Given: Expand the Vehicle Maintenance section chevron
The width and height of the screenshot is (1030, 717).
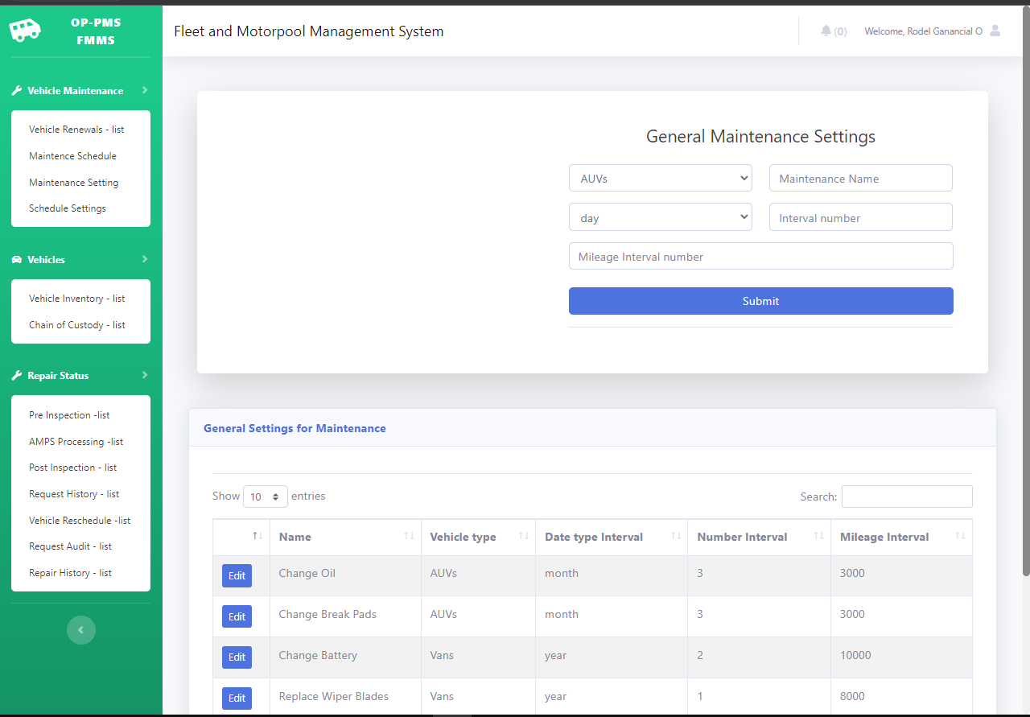Looking at the screenshot, I should pos(145,90).
